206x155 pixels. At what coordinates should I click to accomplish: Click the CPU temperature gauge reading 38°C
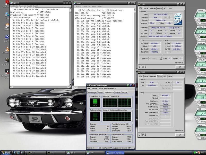click(200, 99)
